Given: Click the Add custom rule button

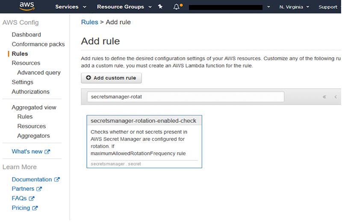Looking at the screenshot, I should pyautogui.click(x=111, y=78).
